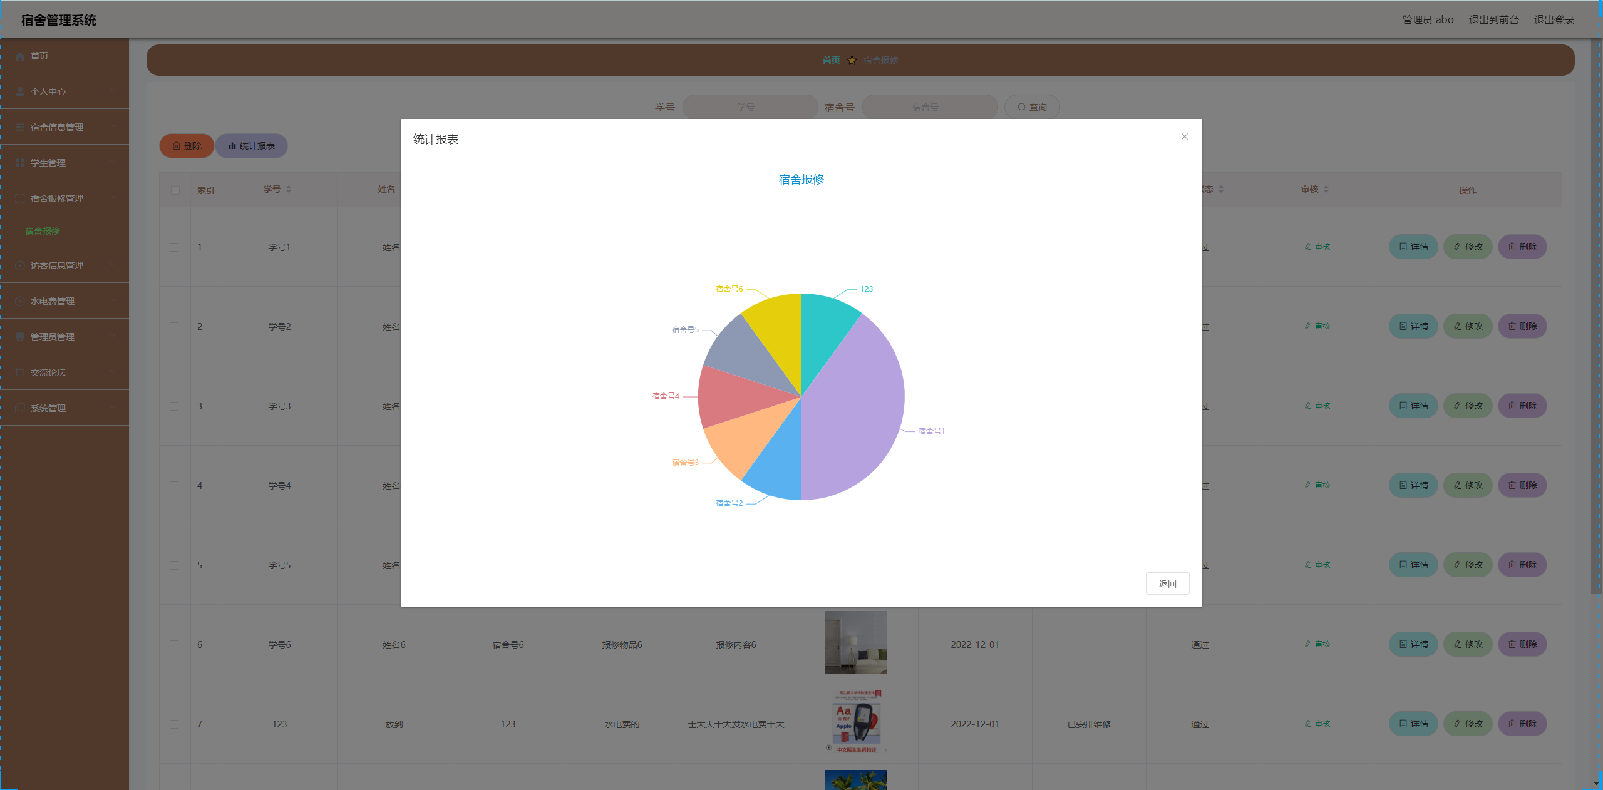Image resolution: width=1603 pixels, height=790 pixels.
Task: Click the magnifier icon inside 查询 button
Action: tap(1021, 106)
